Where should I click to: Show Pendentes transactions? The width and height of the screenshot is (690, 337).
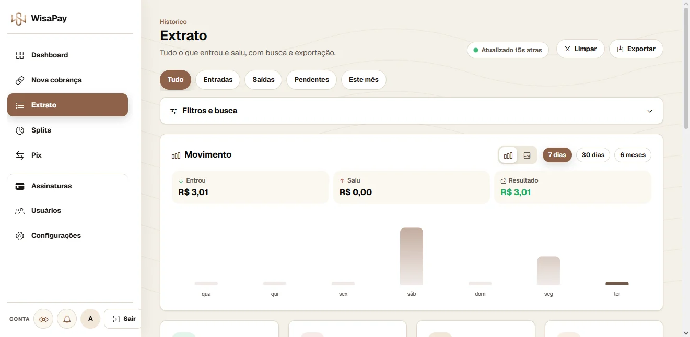point(311,80)
